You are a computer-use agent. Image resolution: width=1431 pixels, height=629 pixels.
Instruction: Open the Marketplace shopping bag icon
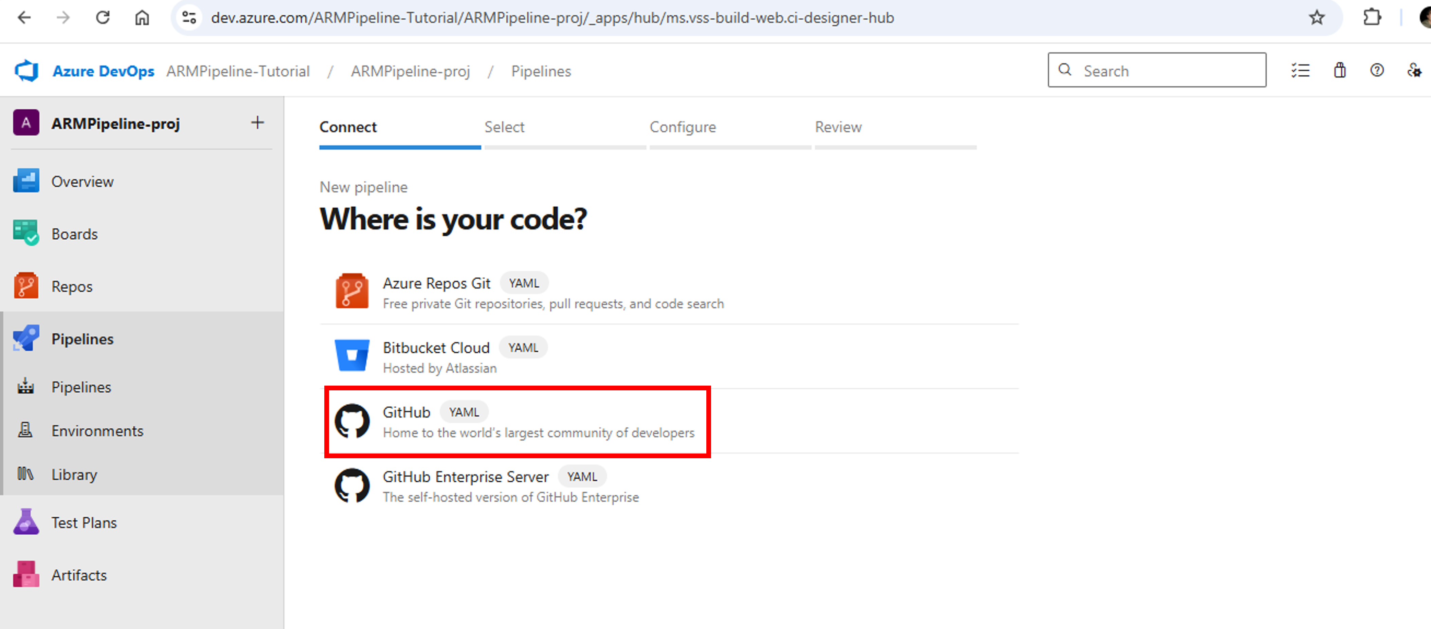1339,71
